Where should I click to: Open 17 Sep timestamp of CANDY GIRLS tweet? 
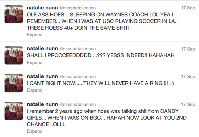188,105
